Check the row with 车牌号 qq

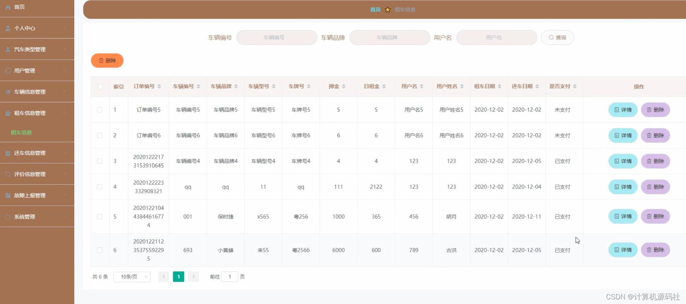pyautogui.click(x=100, y=187)
